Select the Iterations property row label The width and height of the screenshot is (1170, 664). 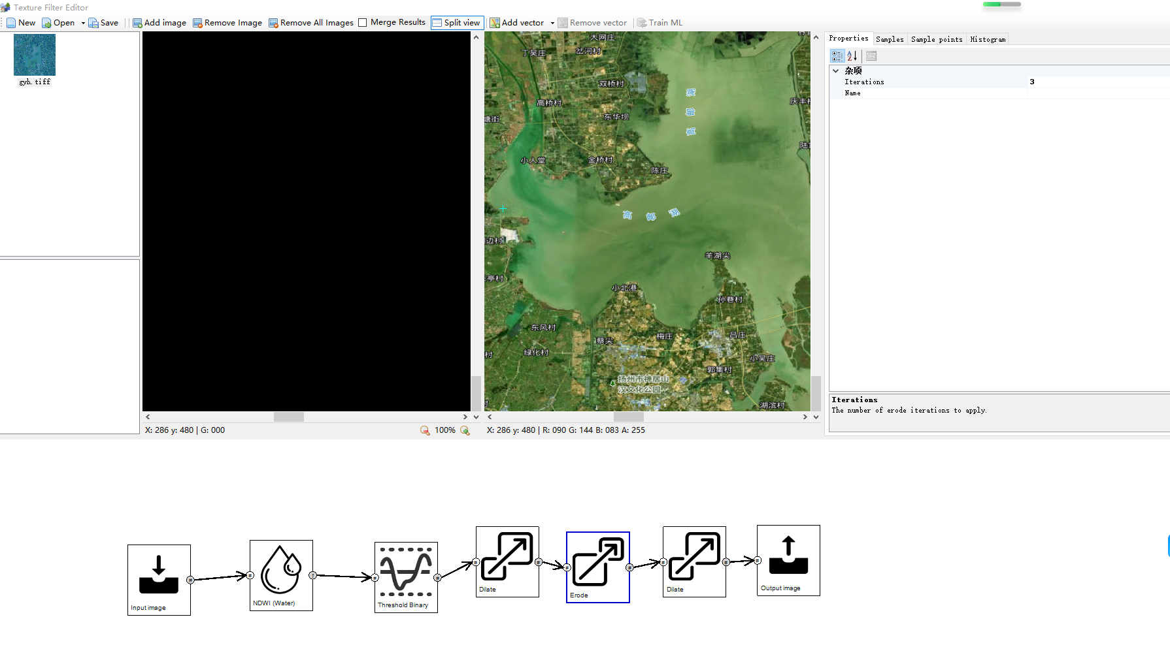[x=864, y=82]
